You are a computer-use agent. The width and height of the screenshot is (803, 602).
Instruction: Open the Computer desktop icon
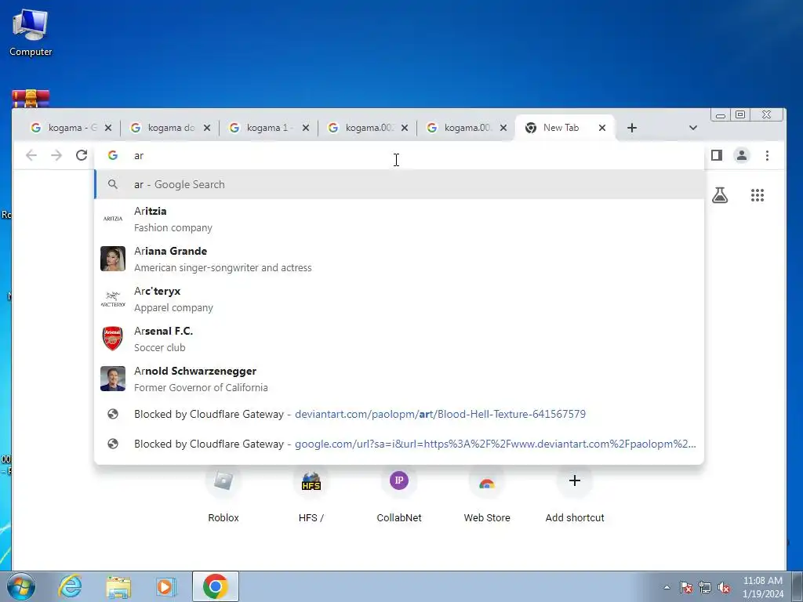click(x=31, y=32)
